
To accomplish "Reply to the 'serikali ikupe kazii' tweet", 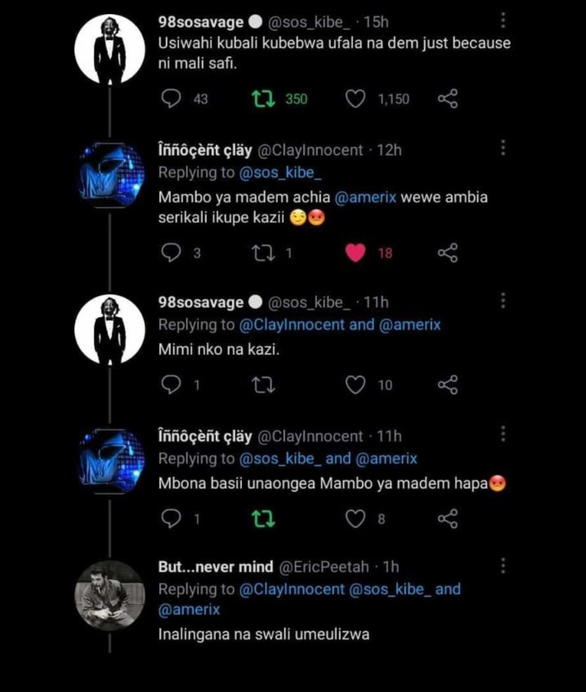I will coord(172,253).
